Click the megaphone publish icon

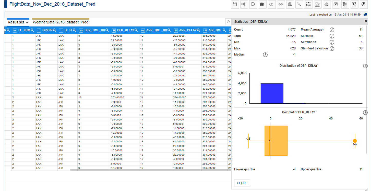(244, 4)
